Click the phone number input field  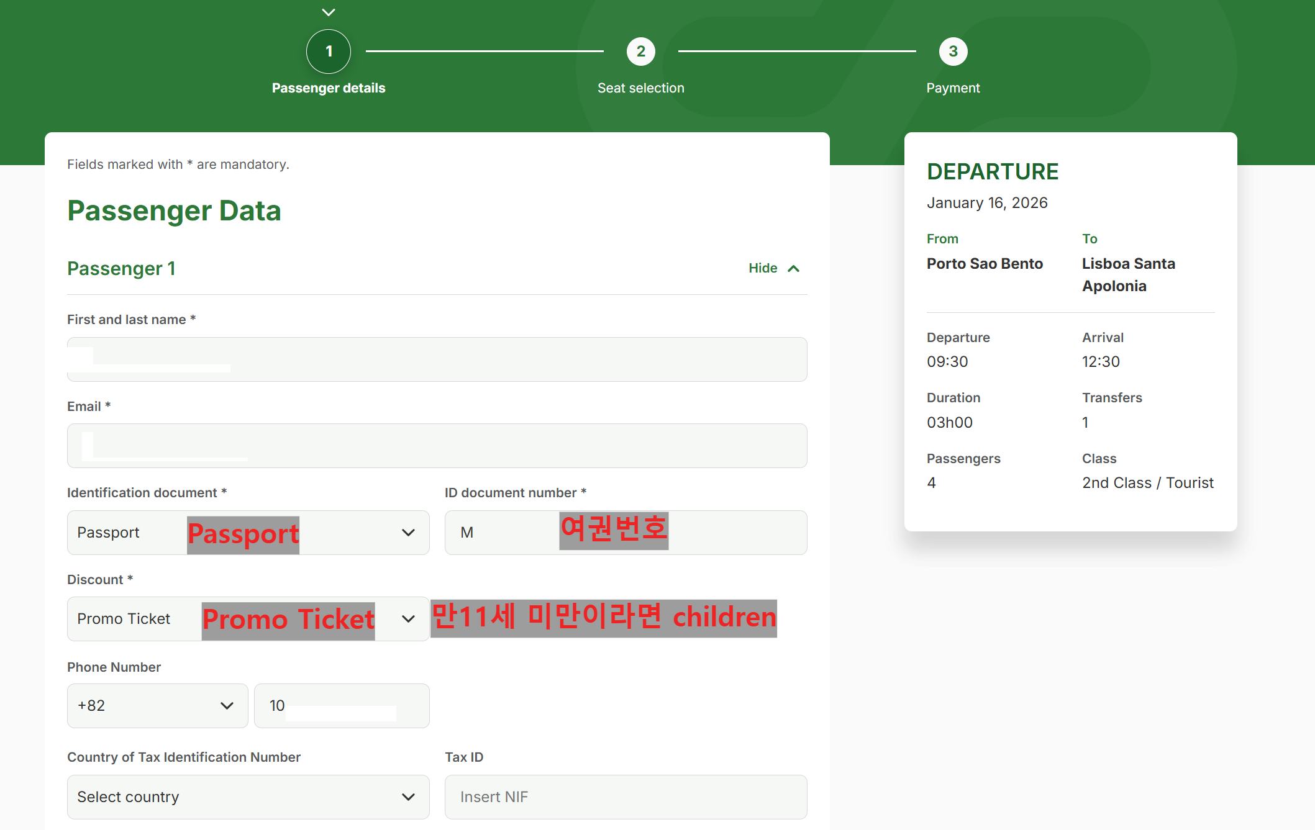tap(342, 706)
